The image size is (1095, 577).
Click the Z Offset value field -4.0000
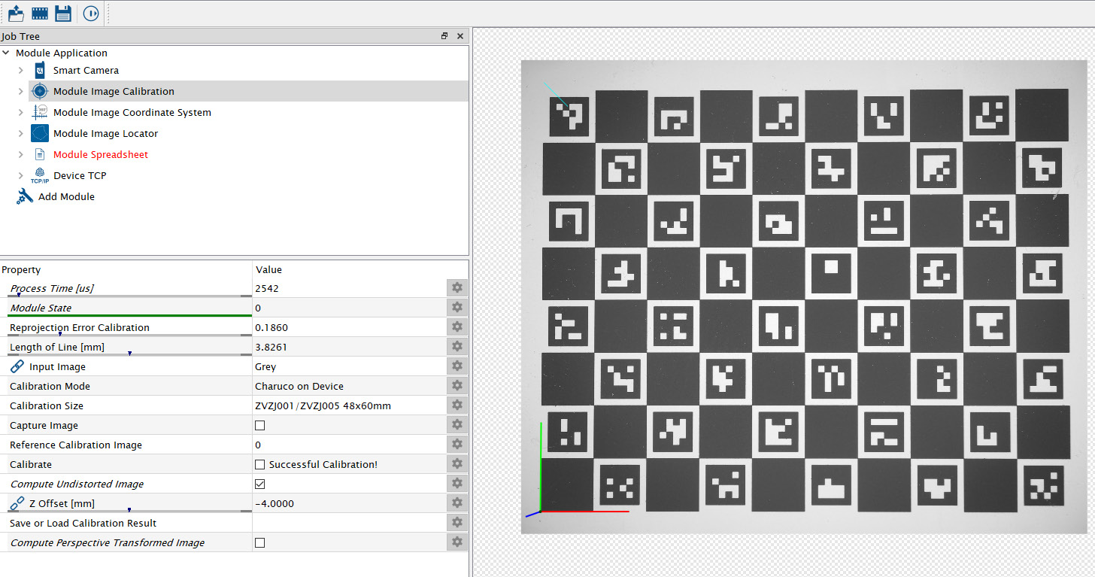350,503
